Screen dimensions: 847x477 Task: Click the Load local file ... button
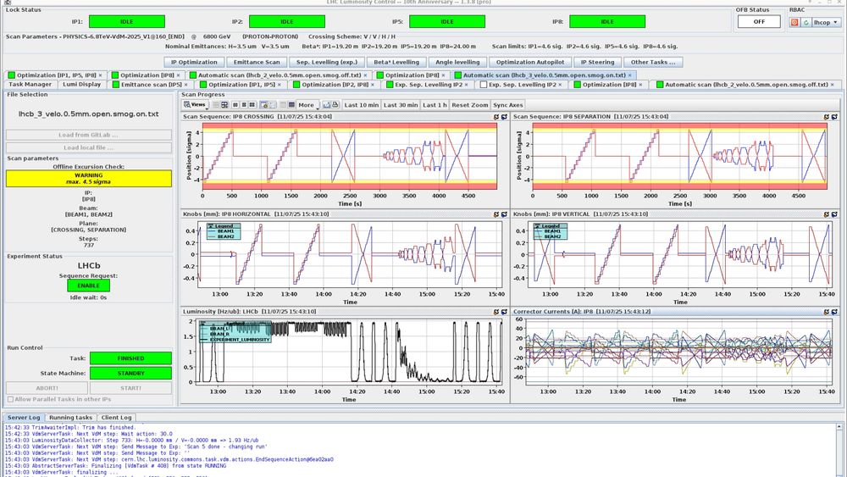[x=89, y=147]
